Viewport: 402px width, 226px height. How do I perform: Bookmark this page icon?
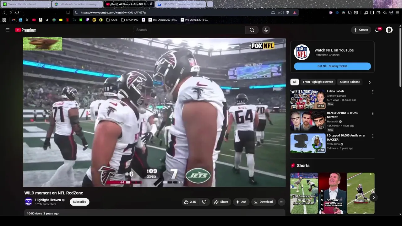[x=68, y=13]
